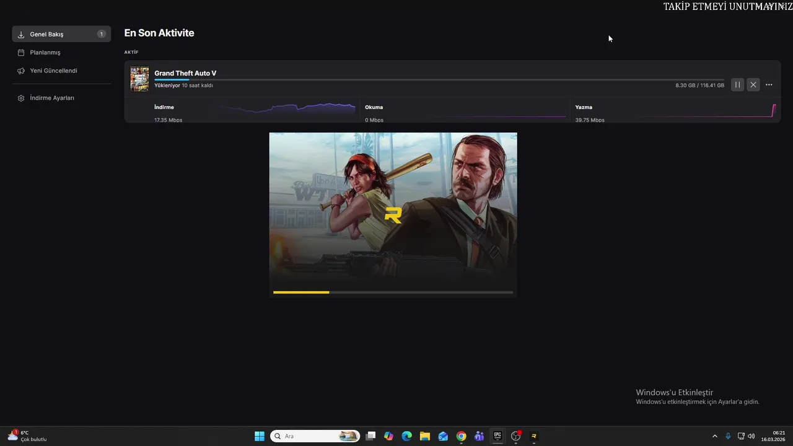Open the Windows Start menu
The height and width of the screenshot is (446, 793).
pyautogui.click(x=260, y=436)
